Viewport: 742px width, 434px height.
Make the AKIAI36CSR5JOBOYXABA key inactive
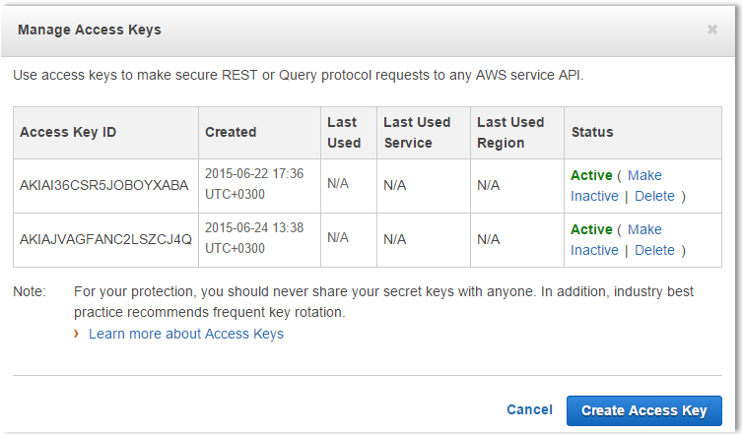tap(594, 195)
